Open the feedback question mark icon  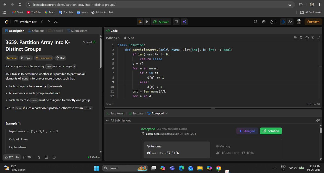(54, 157)
